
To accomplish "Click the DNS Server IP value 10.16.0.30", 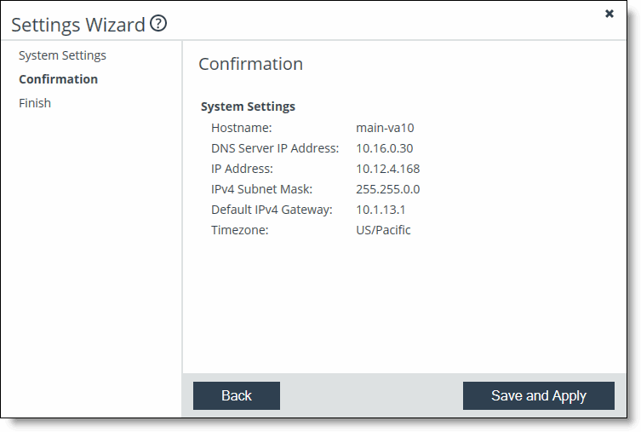I will tap(384, 148).
